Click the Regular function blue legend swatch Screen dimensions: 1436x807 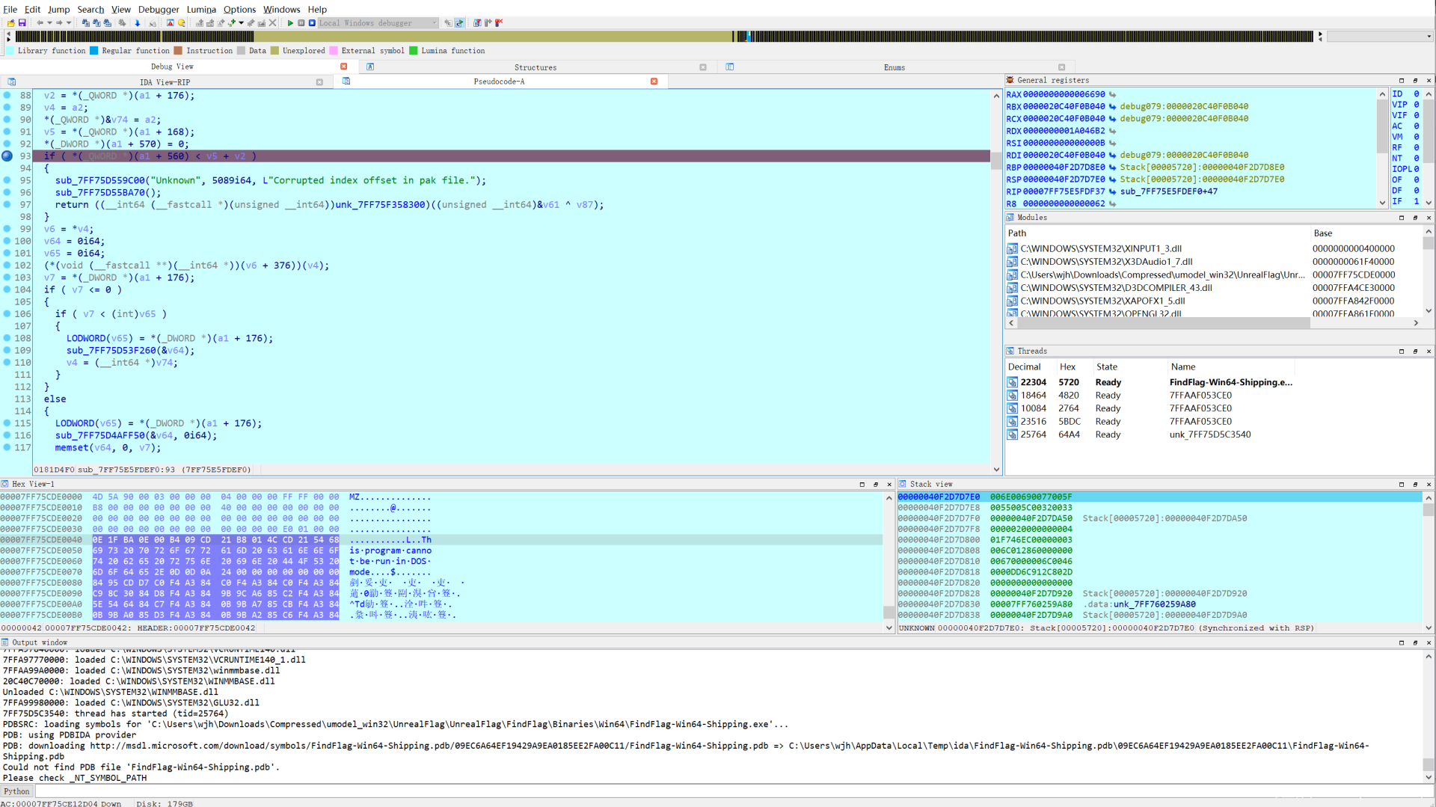coord(94,51)
